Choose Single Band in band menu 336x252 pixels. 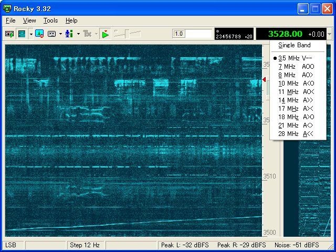[x=298, y=45]
